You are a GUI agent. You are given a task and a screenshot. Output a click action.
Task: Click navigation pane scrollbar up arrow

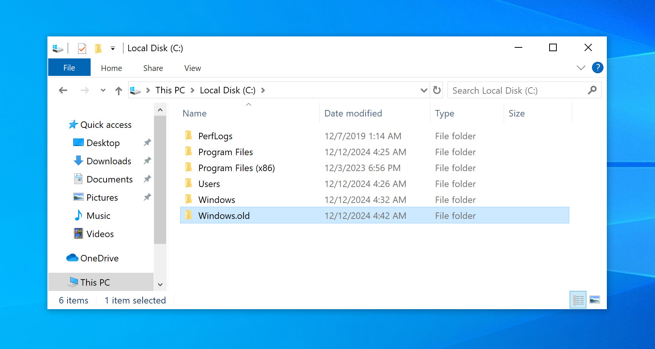(x=160, y=110)
